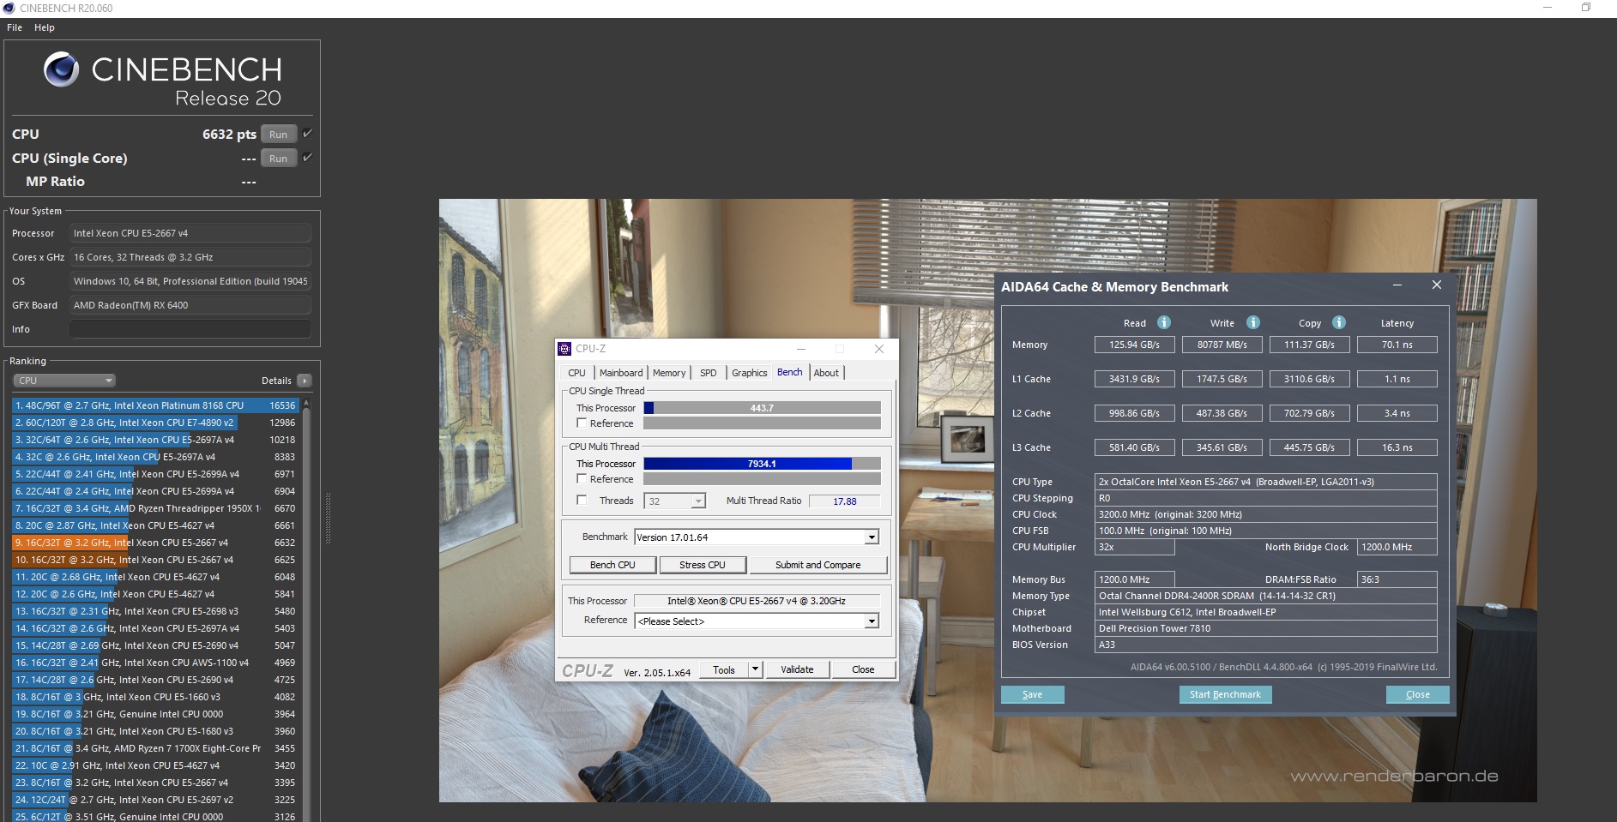The height and width of the screenshot is (822, 1617).
Task: Click the L1 Cache Write value 1747.5 GB/s
Action: [1222, 379]
